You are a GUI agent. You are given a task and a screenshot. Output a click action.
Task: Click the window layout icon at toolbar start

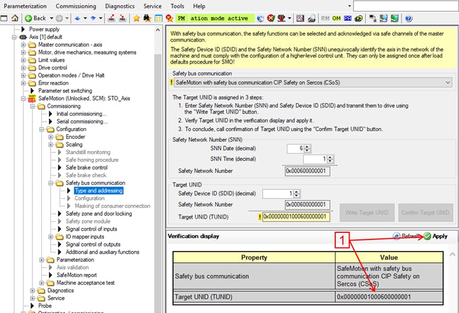pos(4,19)
